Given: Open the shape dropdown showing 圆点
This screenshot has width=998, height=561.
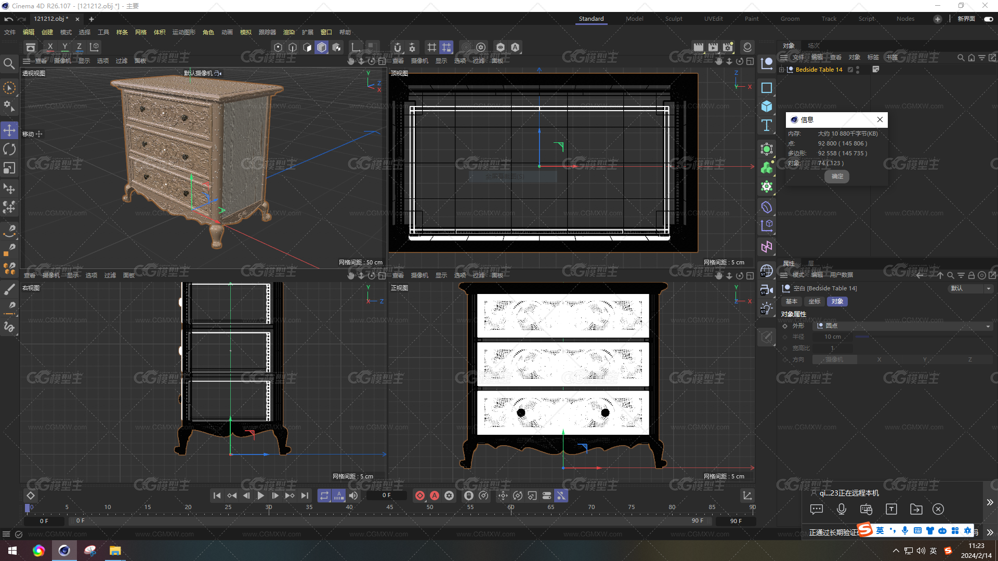Looking at the screenshot, I should tap(902, 326).
